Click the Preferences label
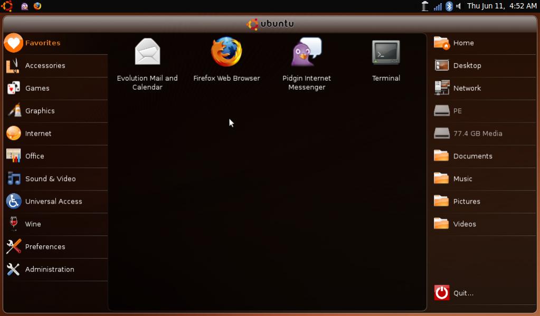 click(x=45, y=247)
